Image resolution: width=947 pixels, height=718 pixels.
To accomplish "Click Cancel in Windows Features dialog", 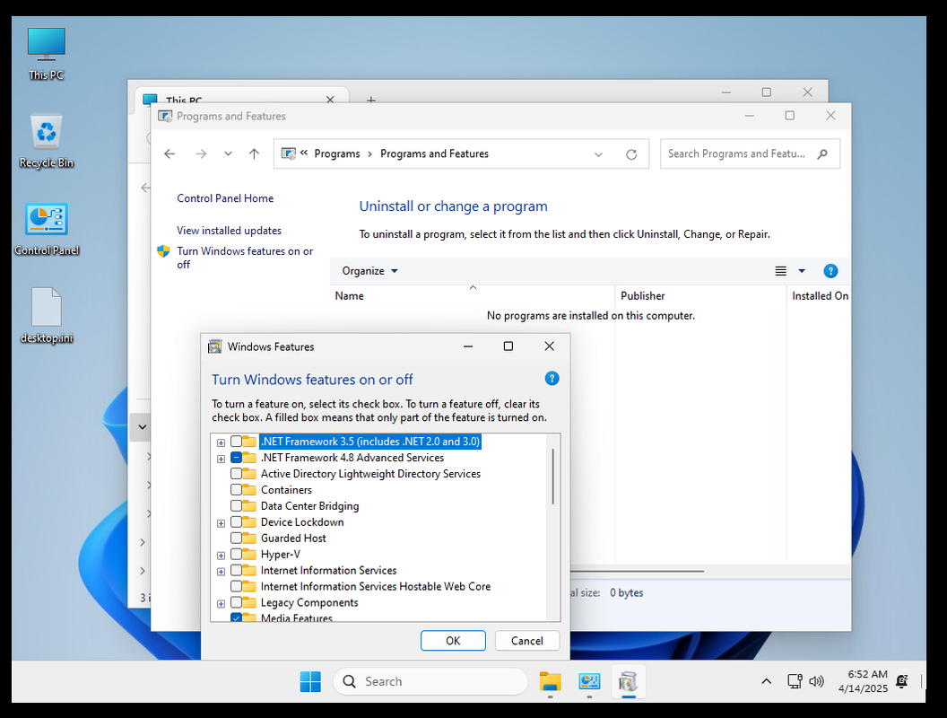I will click(x=527, y=641).
